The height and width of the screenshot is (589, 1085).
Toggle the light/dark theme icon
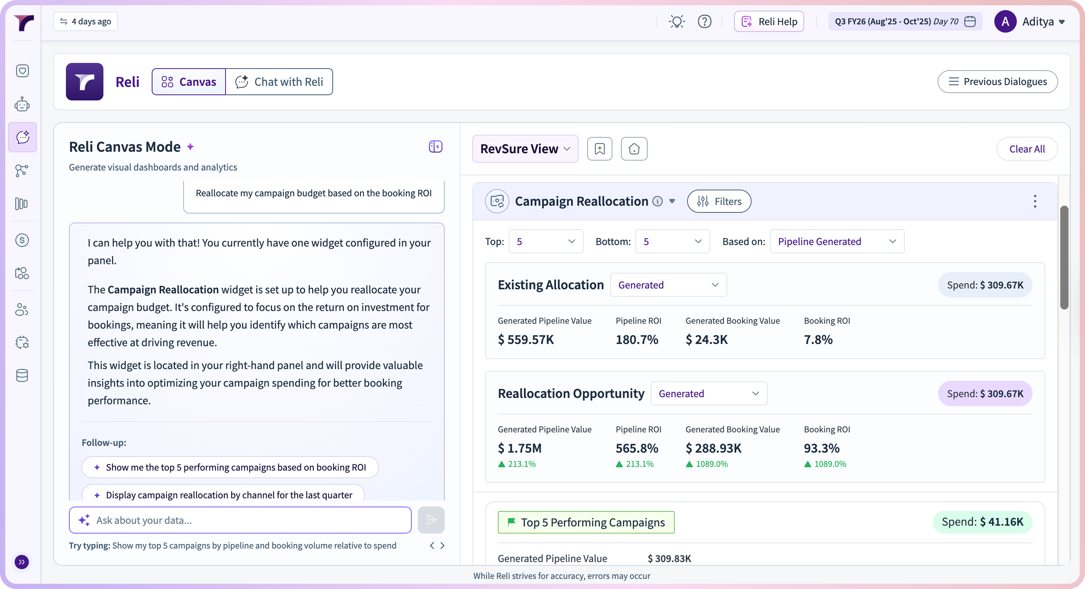[x=677, y=21]
